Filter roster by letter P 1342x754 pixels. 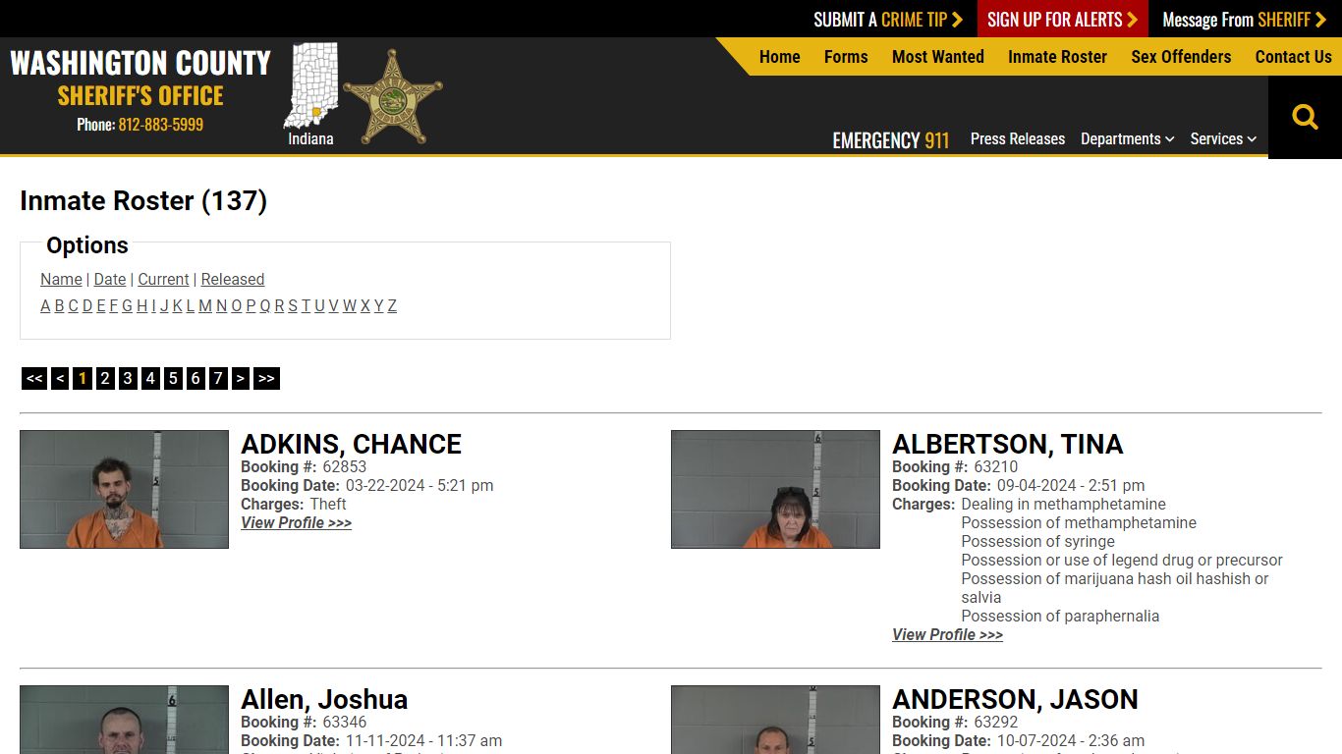(x=251, y=305)
